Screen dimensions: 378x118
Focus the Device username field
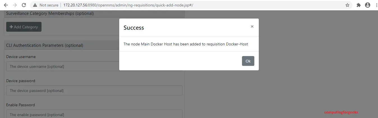[x=62, y=66]
